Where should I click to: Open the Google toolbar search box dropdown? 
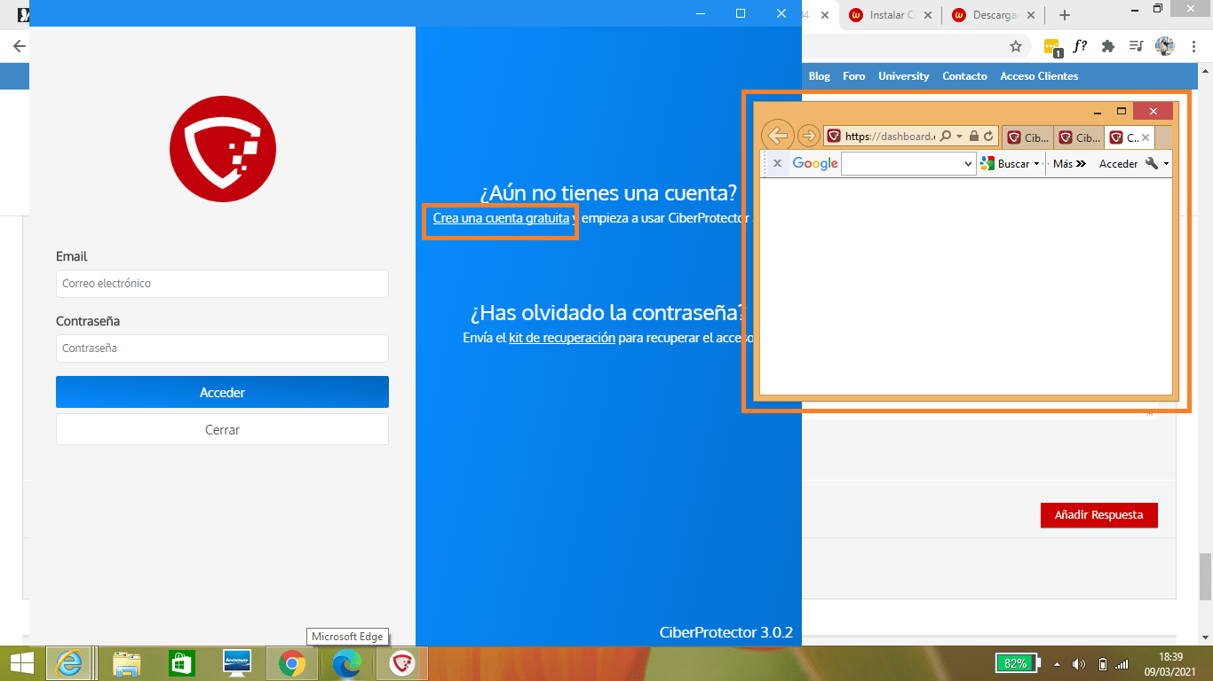(x=969, y=164)
